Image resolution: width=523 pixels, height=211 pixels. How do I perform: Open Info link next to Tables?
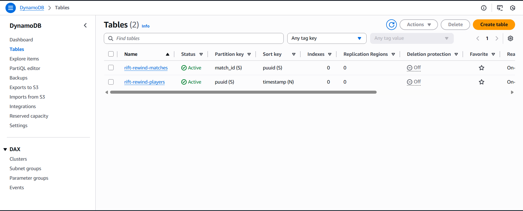click(x=146, y=26)
